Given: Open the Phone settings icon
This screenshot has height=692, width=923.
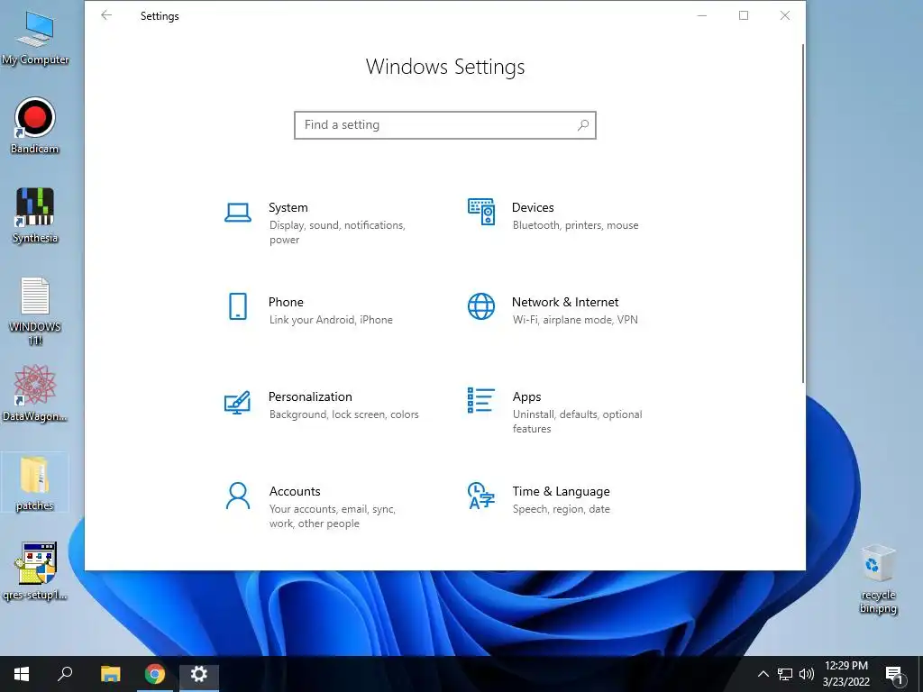Looking at the screenshot, I should (238, 306).
